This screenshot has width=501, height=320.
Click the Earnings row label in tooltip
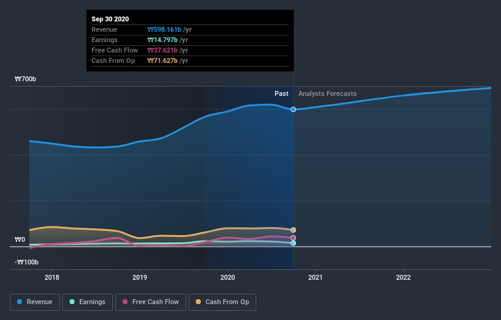click(104, 40)
